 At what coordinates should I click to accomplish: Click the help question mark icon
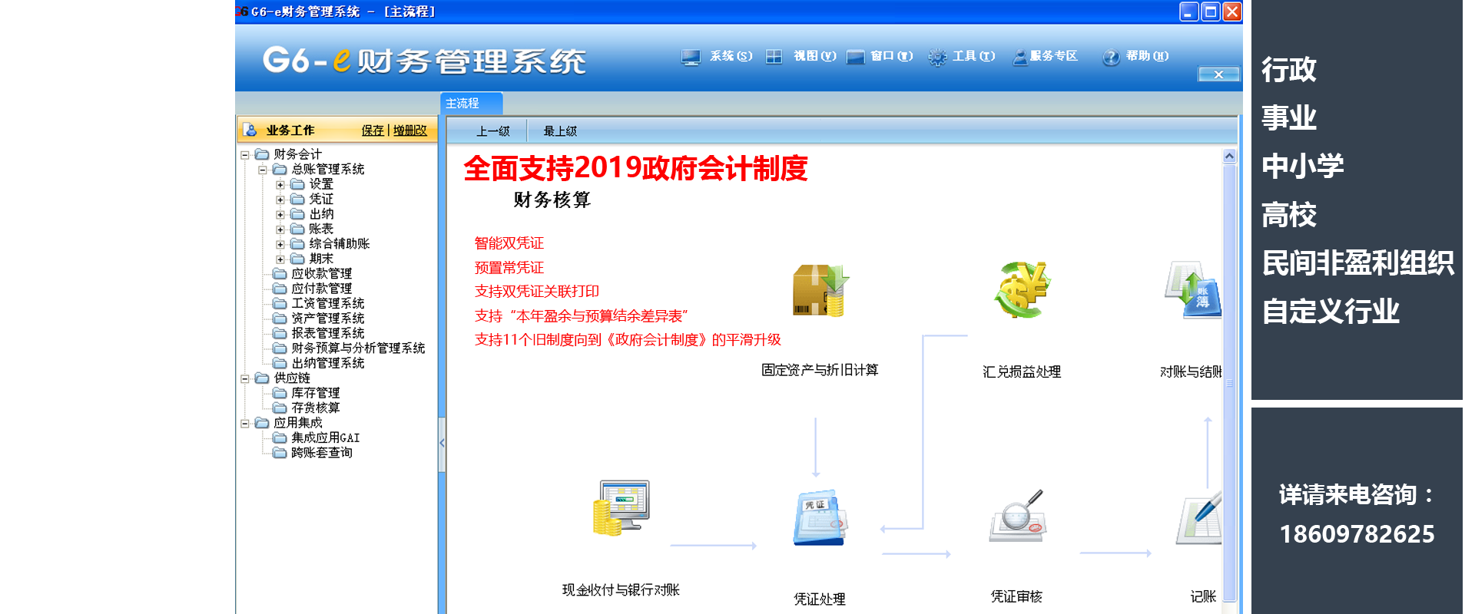(1110, 57)
